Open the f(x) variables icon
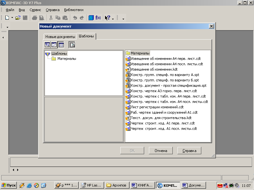 98,18
